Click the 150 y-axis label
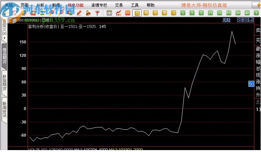This screenshot has height=152, width=261. click(23, 42)
